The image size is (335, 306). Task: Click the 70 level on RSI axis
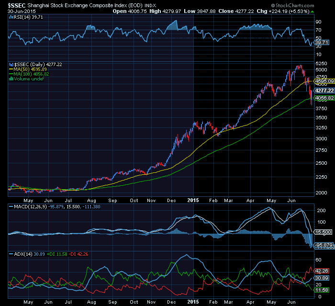coord(318,30)
